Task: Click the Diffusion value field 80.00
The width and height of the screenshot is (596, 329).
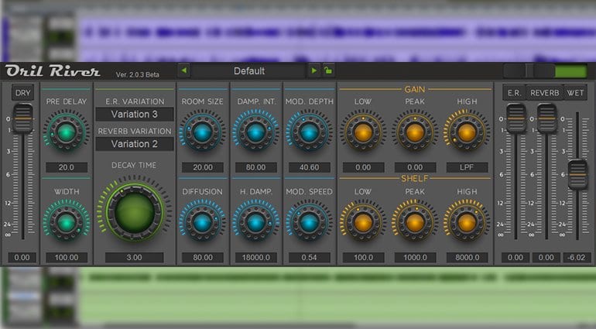Action: pyautogui.click(x=203, y=258)
